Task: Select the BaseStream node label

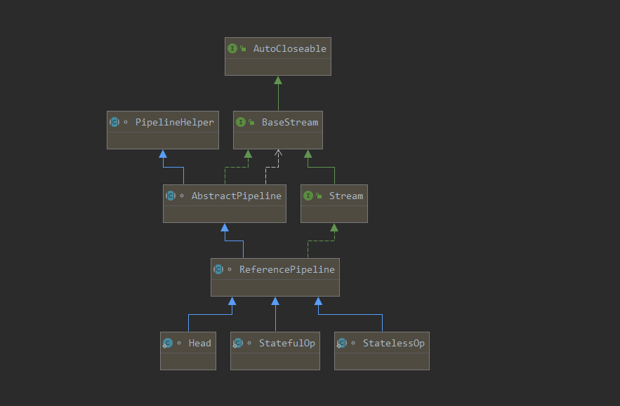Action: (290, 123)
